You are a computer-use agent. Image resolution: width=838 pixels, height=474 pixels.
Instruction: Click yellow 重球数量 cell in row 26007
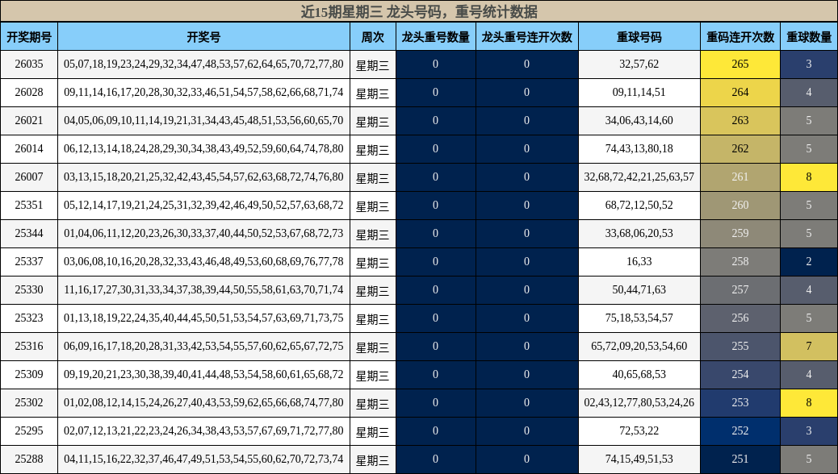[x=808, y=177]
